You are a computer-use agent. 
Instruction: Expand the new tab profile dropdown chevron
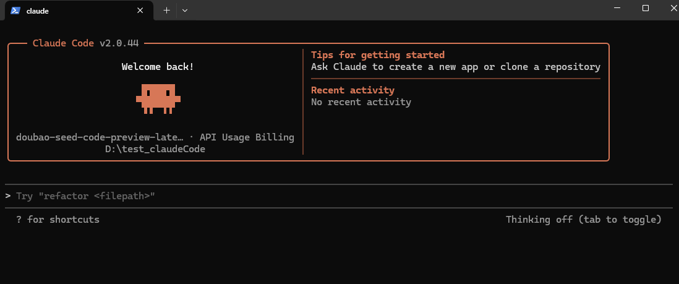(184, 11)
